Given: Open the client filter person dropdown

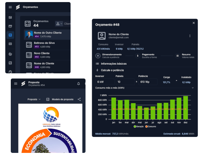Looking at the screenshot, I should click(59, 24).
